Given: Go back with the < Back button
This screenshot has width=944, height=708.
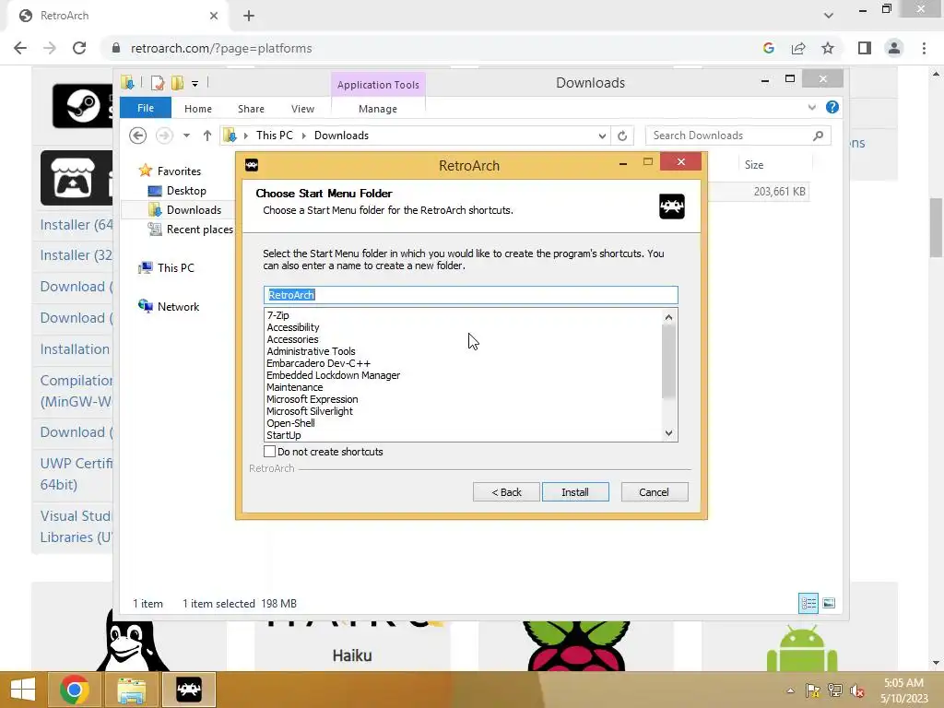Looking at the screenshot, I should coord(506,492).
